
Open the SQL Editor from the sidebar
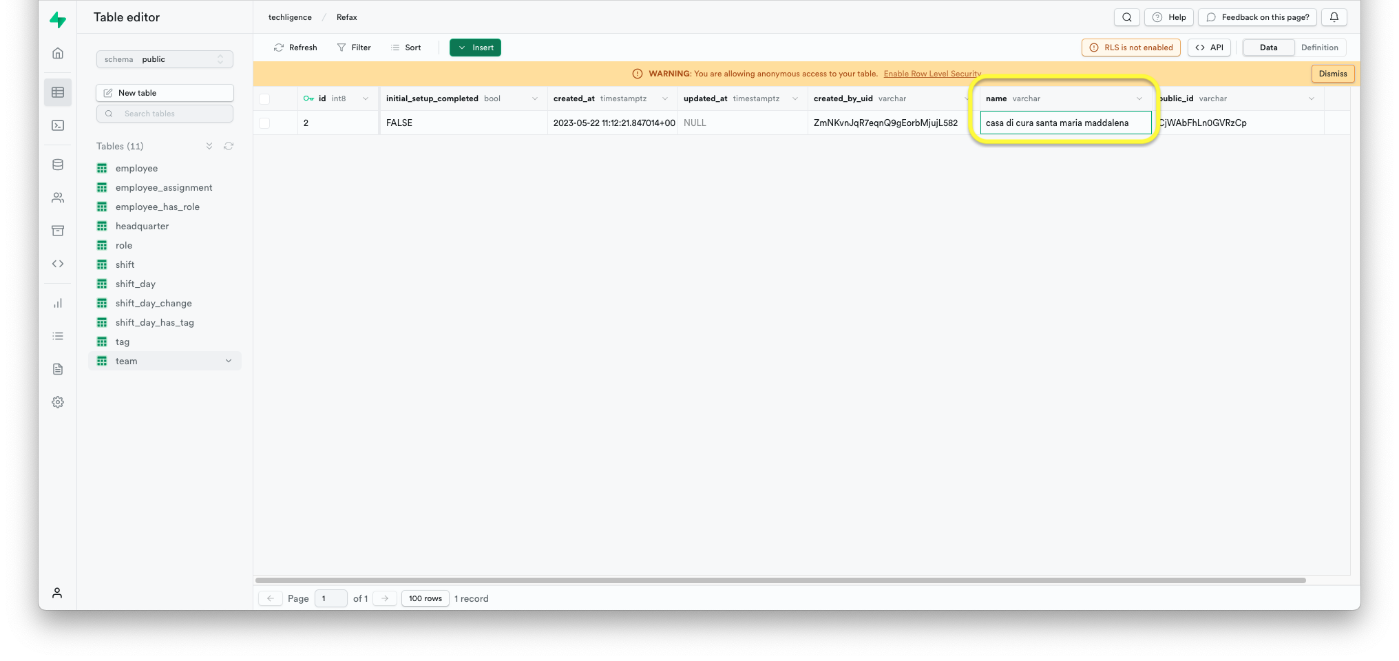(x=58, y=125)
